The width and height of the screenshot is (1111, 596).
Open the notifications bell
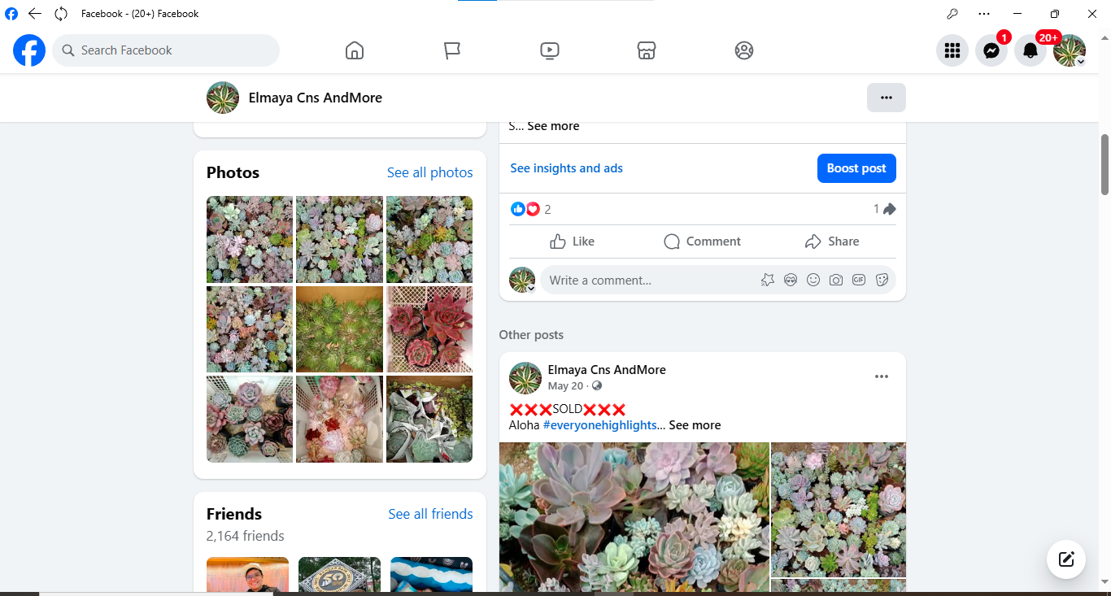point(1030,50)
